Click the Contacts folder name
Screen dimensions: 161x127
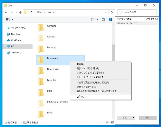(x=52, y=26)
